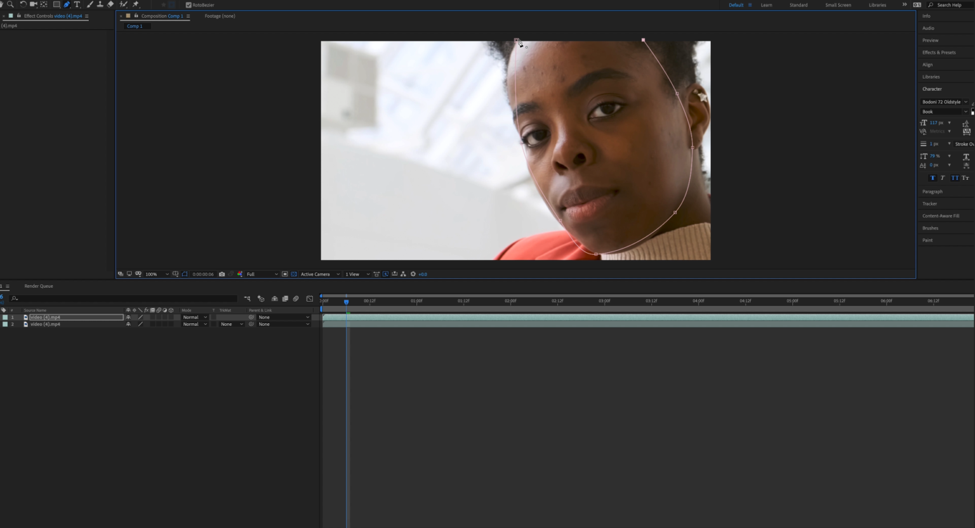Viewport: 975px width, 528px height.
Task: Select the Rectangle tool
Action: point(57,4)
